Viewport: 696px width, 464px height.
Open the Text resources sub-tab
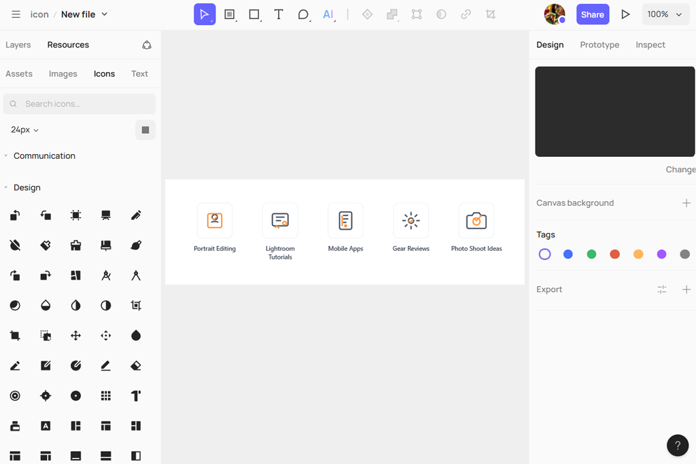(139, 73)
